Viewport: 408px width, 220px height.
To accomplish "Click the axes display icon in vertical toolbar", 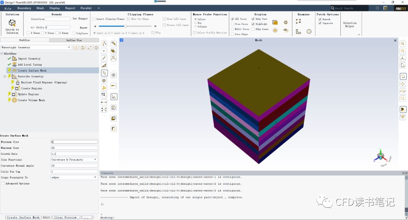I will [114, 97].
